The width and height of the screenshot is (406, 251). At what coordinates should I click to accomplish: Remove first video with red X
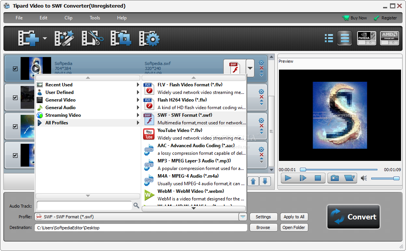point(261,68)
